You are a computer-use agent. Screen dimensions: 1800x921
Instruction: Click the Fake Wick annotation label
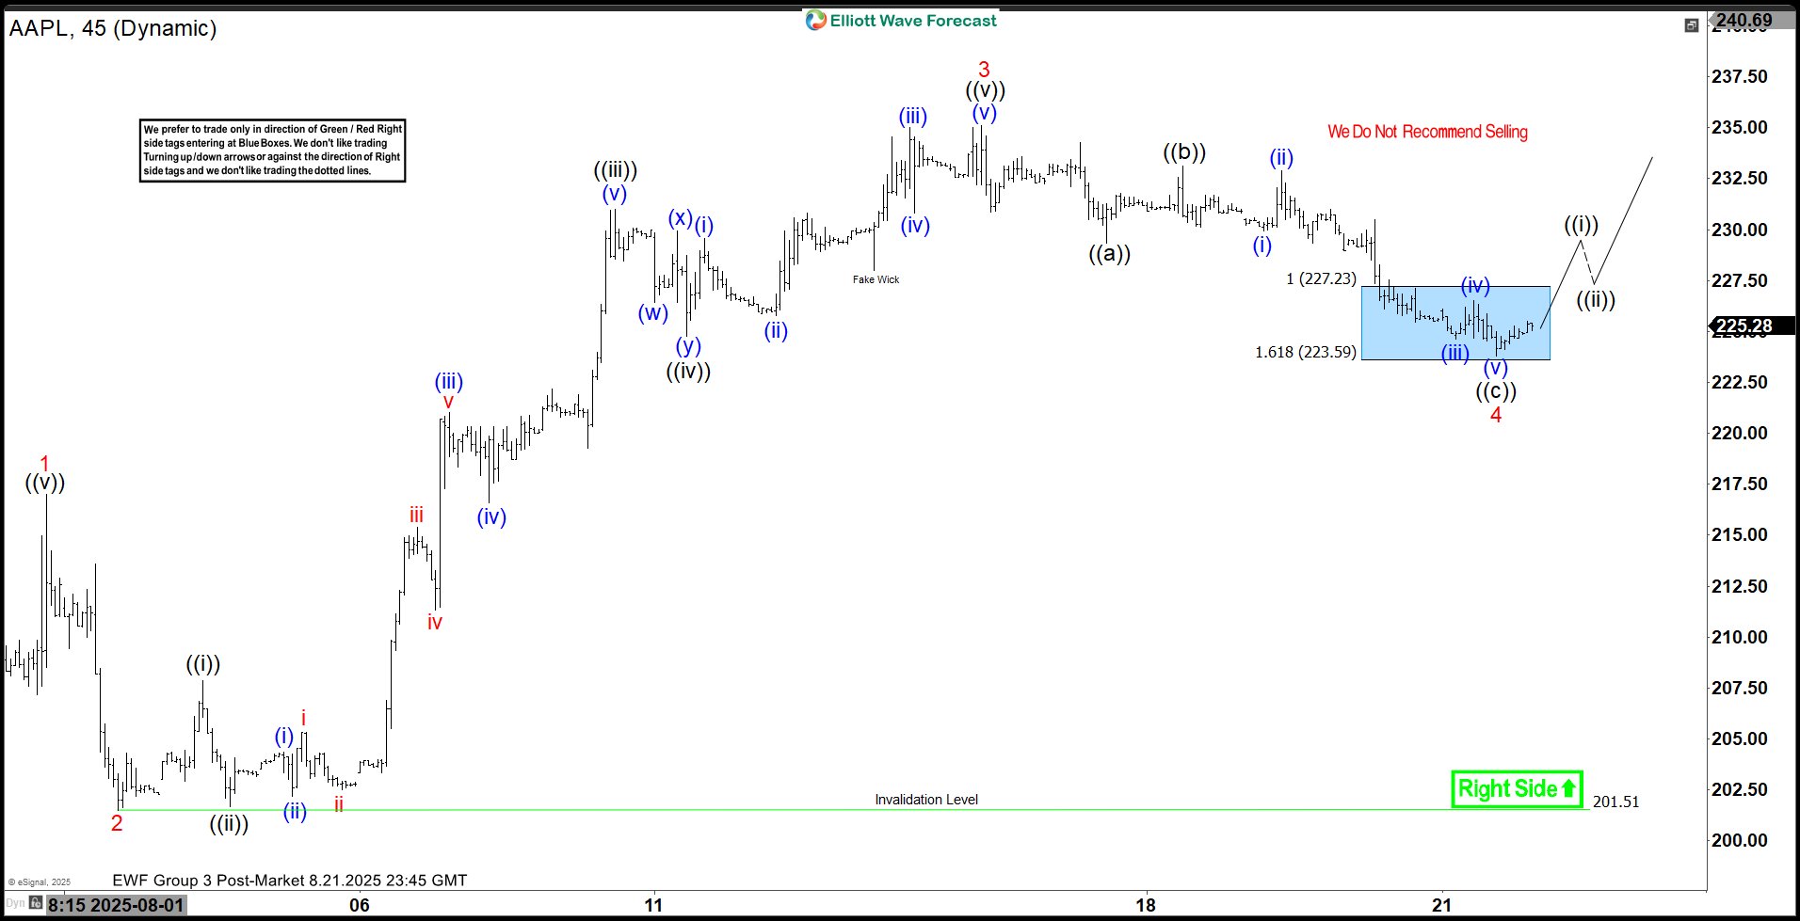(876, 279)
